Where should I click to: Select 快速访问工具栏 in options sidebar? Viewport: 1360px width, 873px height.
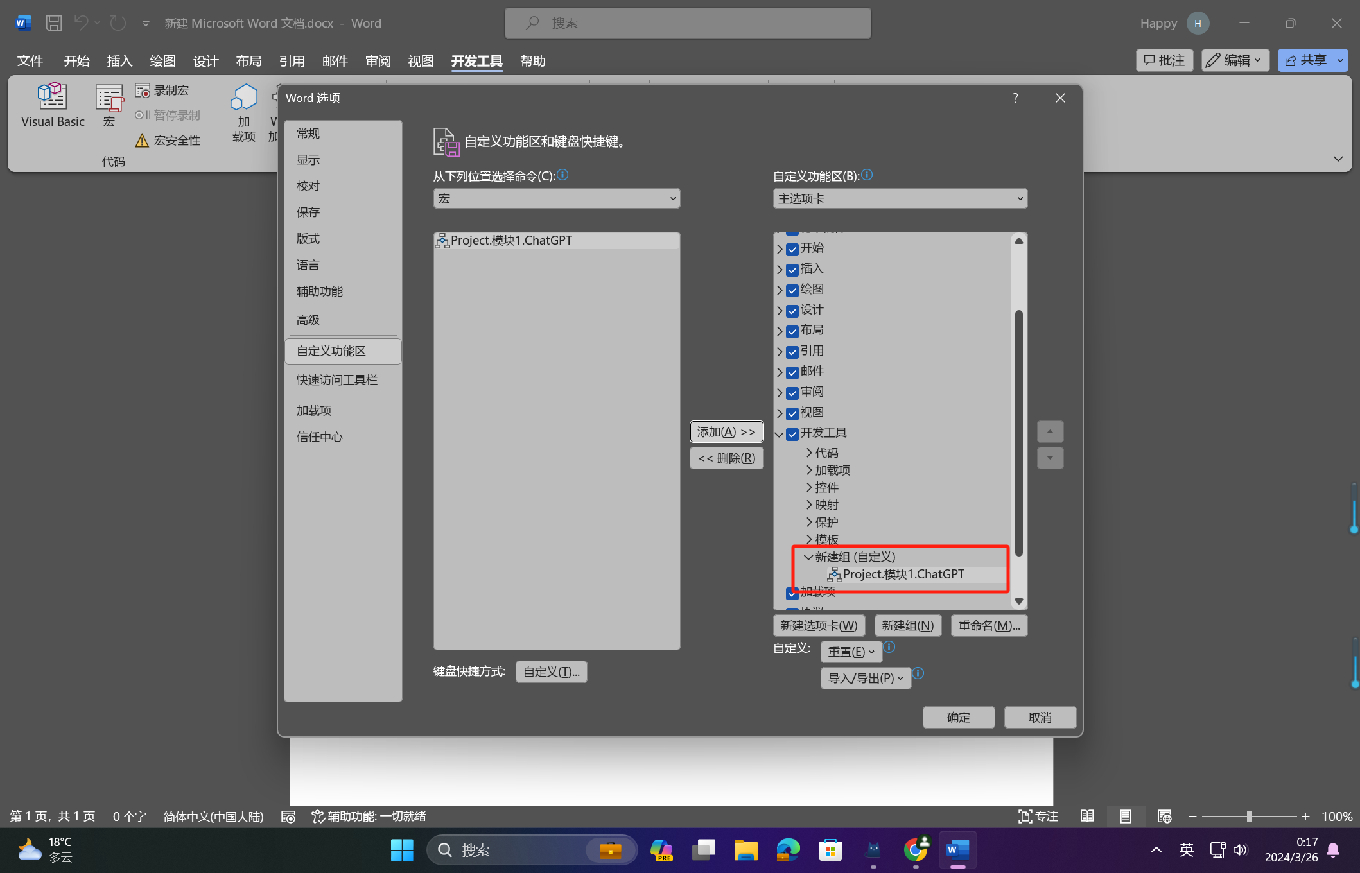tap(336, 380)
